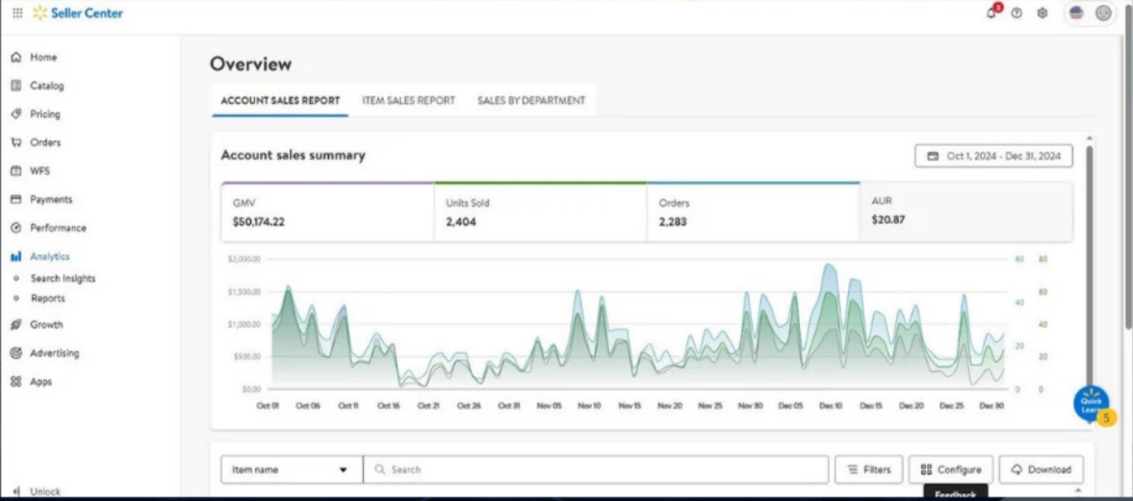
Task: Click the Download button
Action: [x=1041, y=469]
